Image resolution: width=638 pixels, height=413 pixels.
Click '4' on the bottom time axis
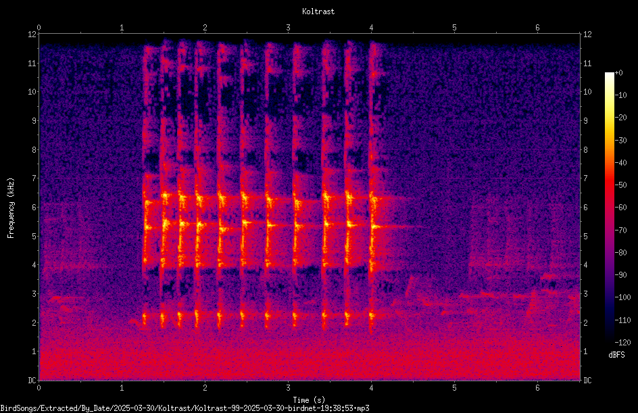(x=371, y=388)
